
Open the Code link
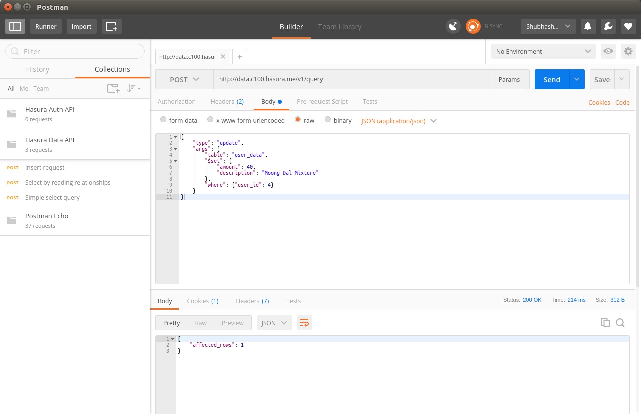622,102
